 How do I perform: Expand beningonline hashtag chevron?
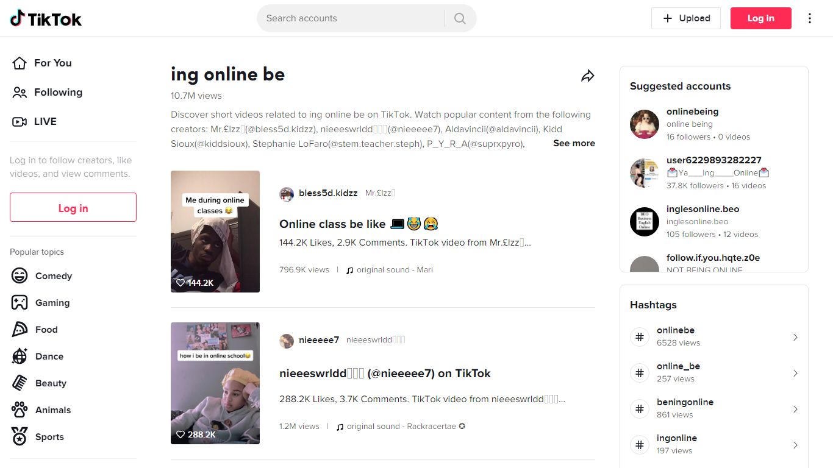point(795,409)
